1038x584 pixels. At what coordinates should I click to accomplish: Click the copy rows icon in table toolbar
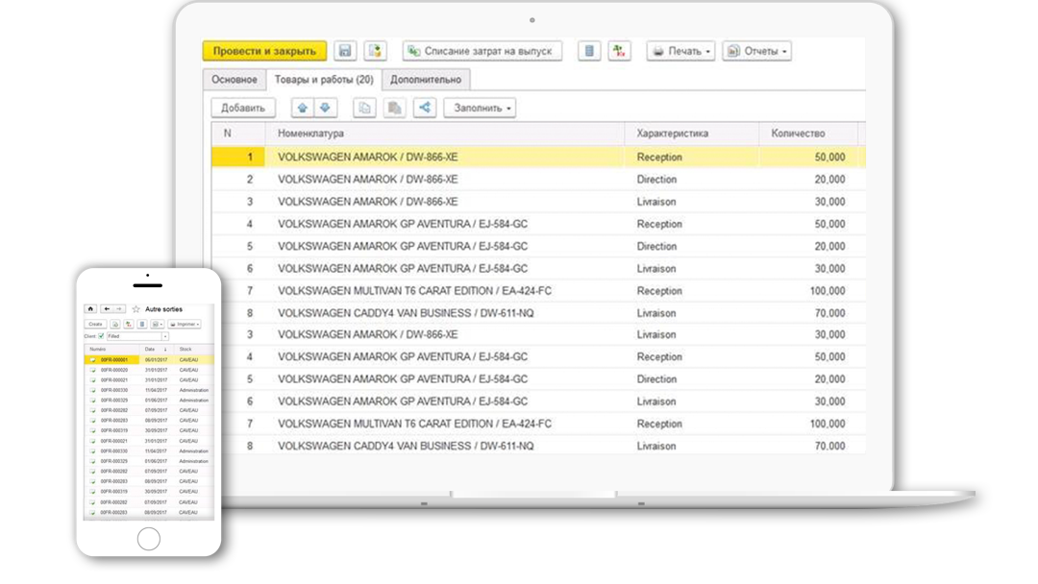tap(365, 108)
